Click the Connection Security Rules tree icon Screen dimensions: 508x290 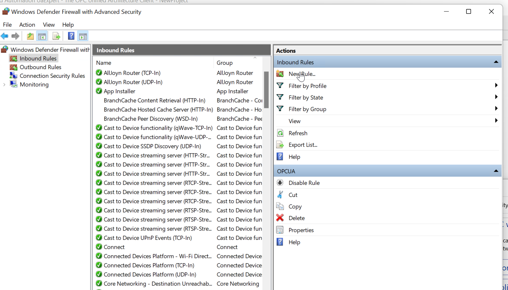pos(14,76)
